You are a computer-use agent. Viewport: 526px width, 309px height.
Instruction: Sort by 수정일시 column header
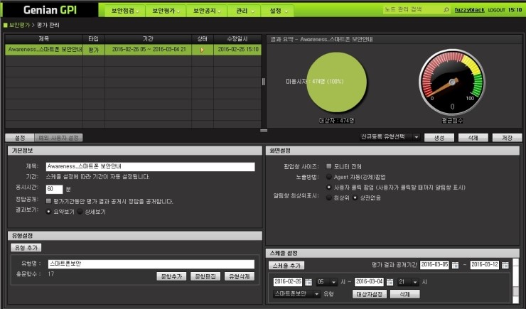pos(237,39)
